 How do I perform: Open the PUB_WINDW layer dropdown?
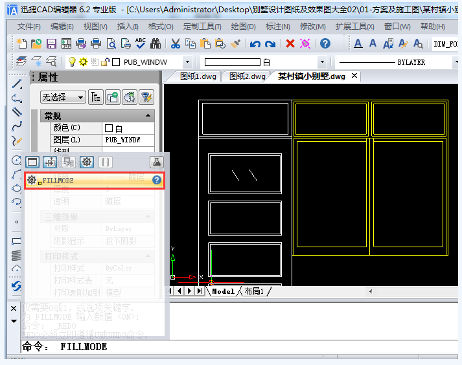(187, 62)
